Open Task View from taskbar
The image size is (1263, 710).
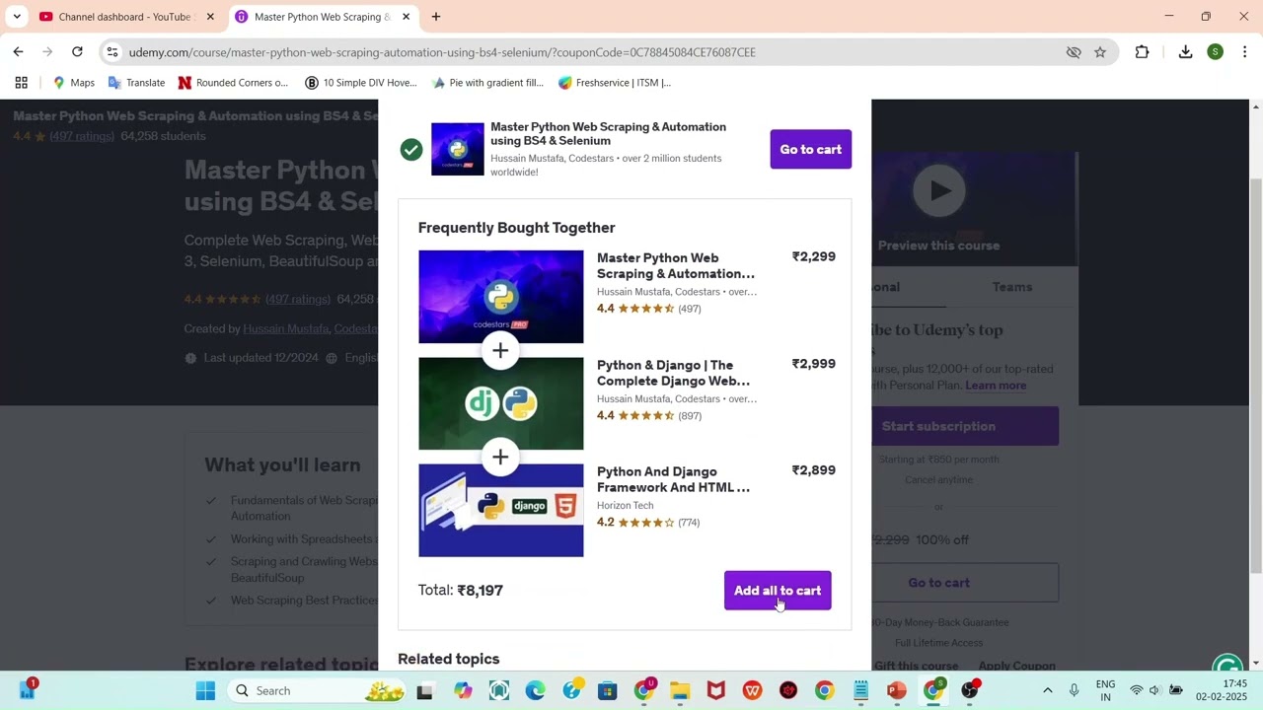(424, 690)
